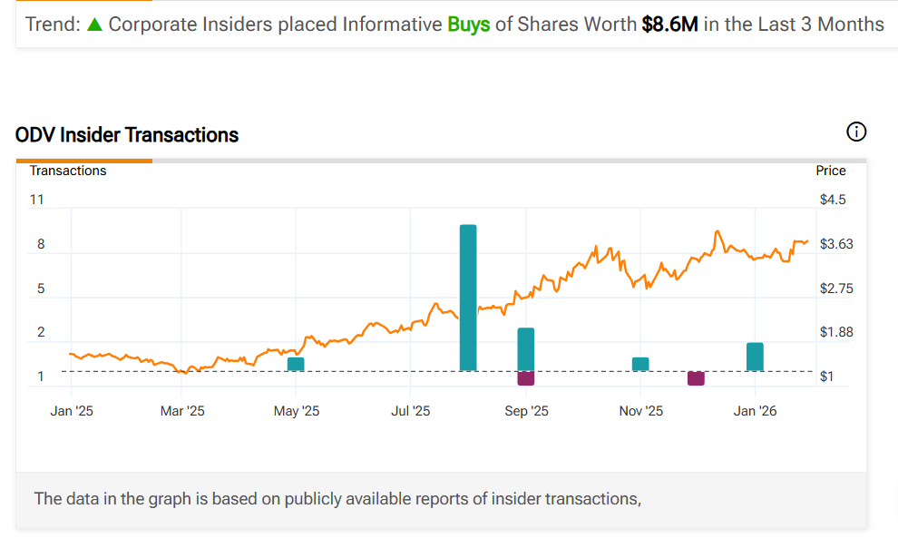Click the 'Transactions' axis label
The width and height of the screenshot is (898, 548).
coord(68,171)
